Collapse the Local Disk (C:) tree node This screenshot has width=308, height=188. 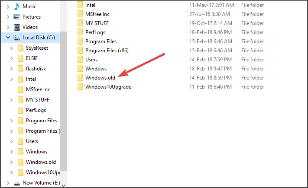pyautogui.click(x=8, y=38)
